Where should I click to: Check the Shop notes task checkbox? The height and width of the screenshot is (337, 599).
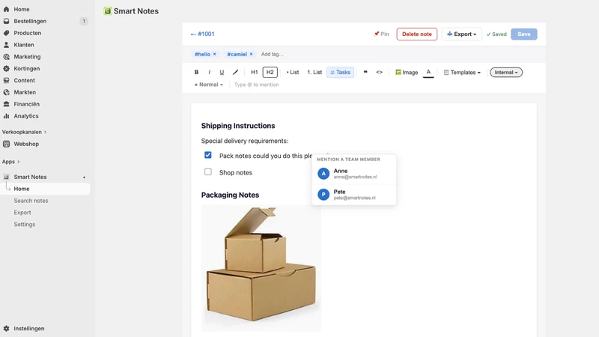pos(208,172)
